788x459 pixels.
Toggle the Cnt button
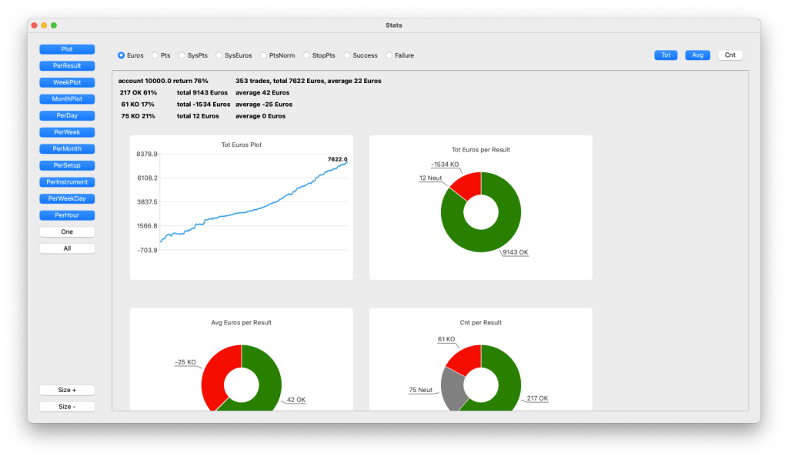[730, 55]
